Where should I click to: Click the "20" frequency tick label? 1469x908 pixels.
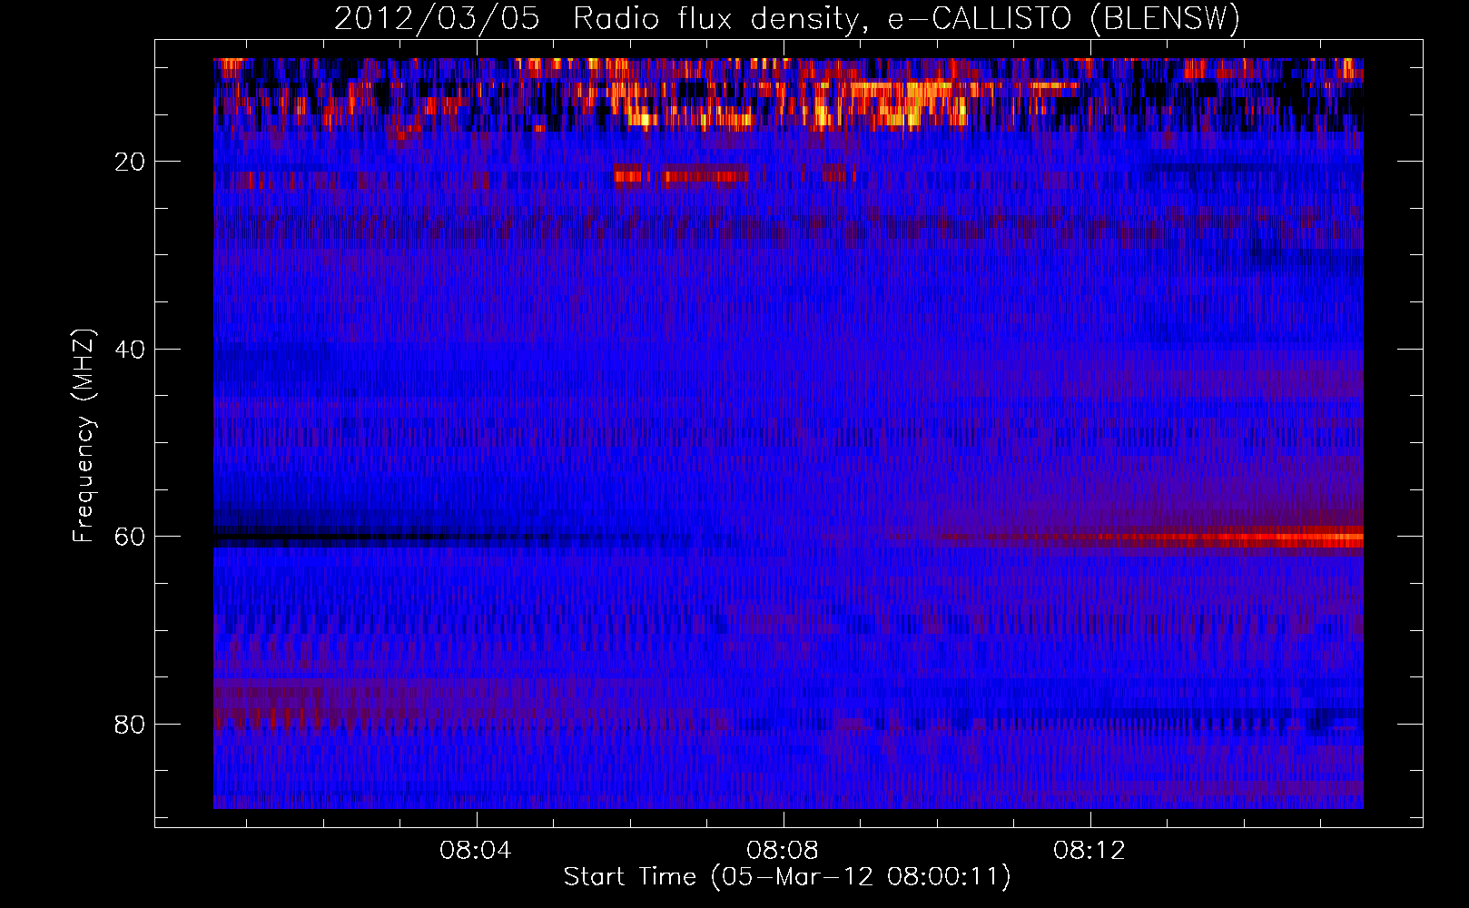point(131,162)
